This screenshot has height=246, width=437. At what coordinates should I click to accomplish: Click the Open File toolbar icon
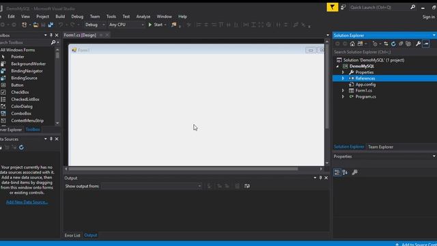36,25
